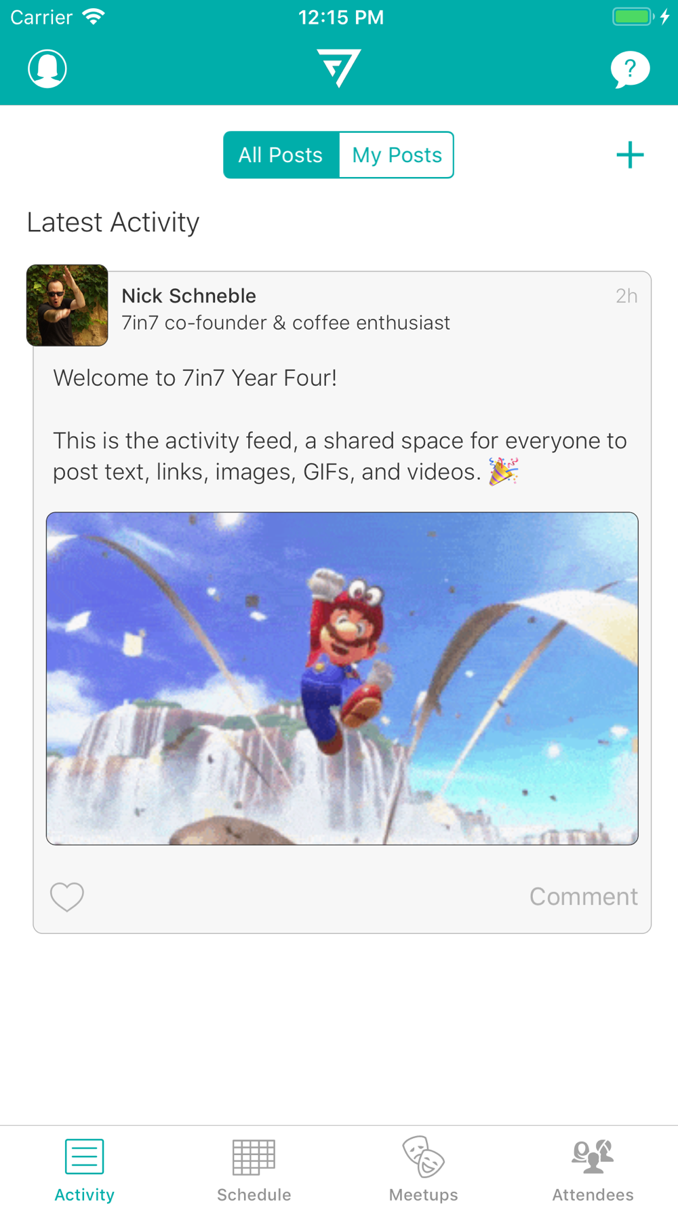Tap the battery indicator in status bar
Screen dimensions: 678x1206
633,17
